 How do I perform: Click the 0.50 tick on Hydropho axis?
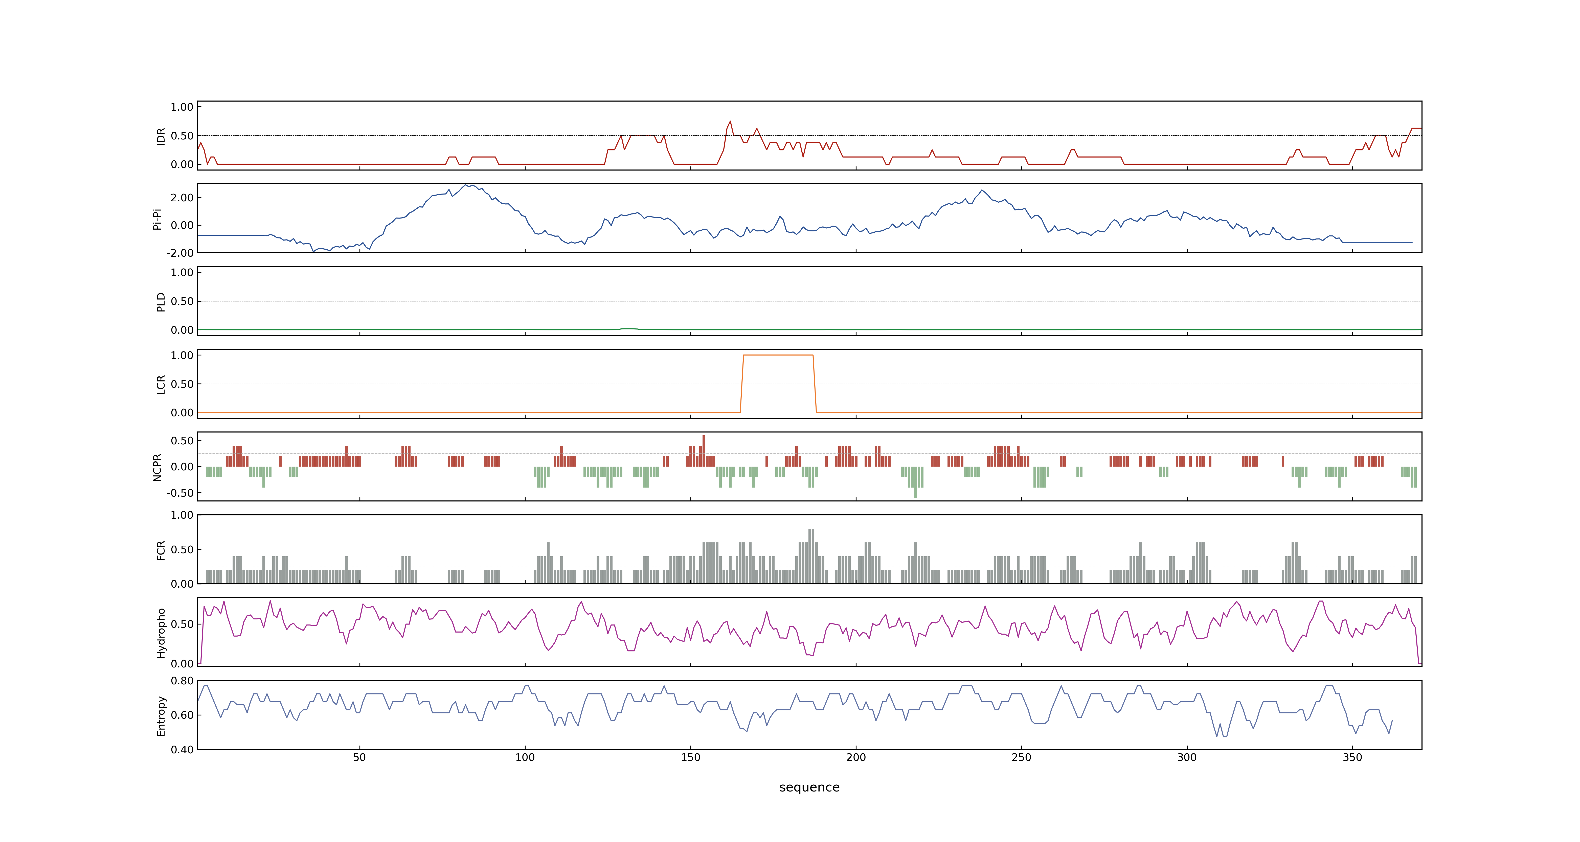click(182, 624)
